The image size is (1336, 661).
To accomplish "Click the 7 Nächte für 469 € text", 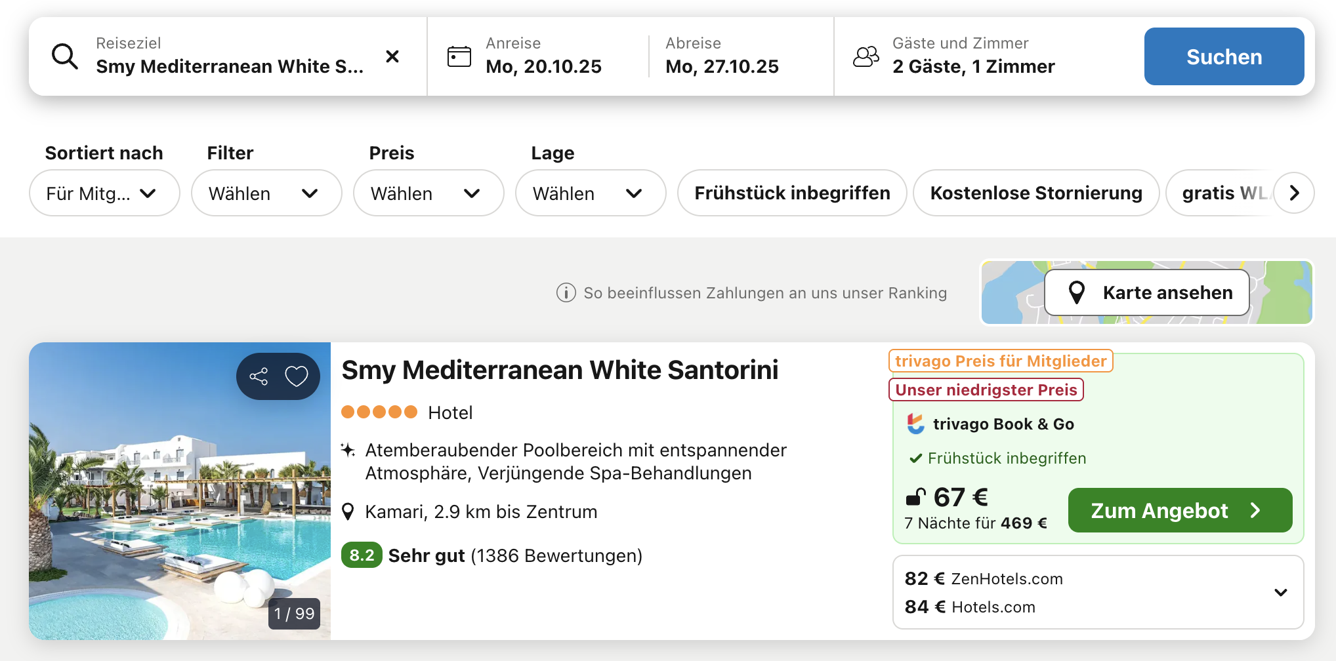I will [976, 523].
